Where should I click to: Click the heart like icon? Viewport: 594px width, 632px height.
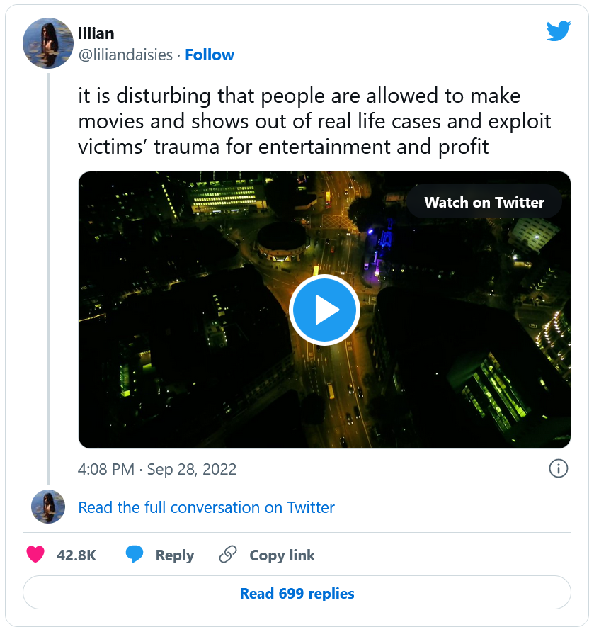pos(35,555)
